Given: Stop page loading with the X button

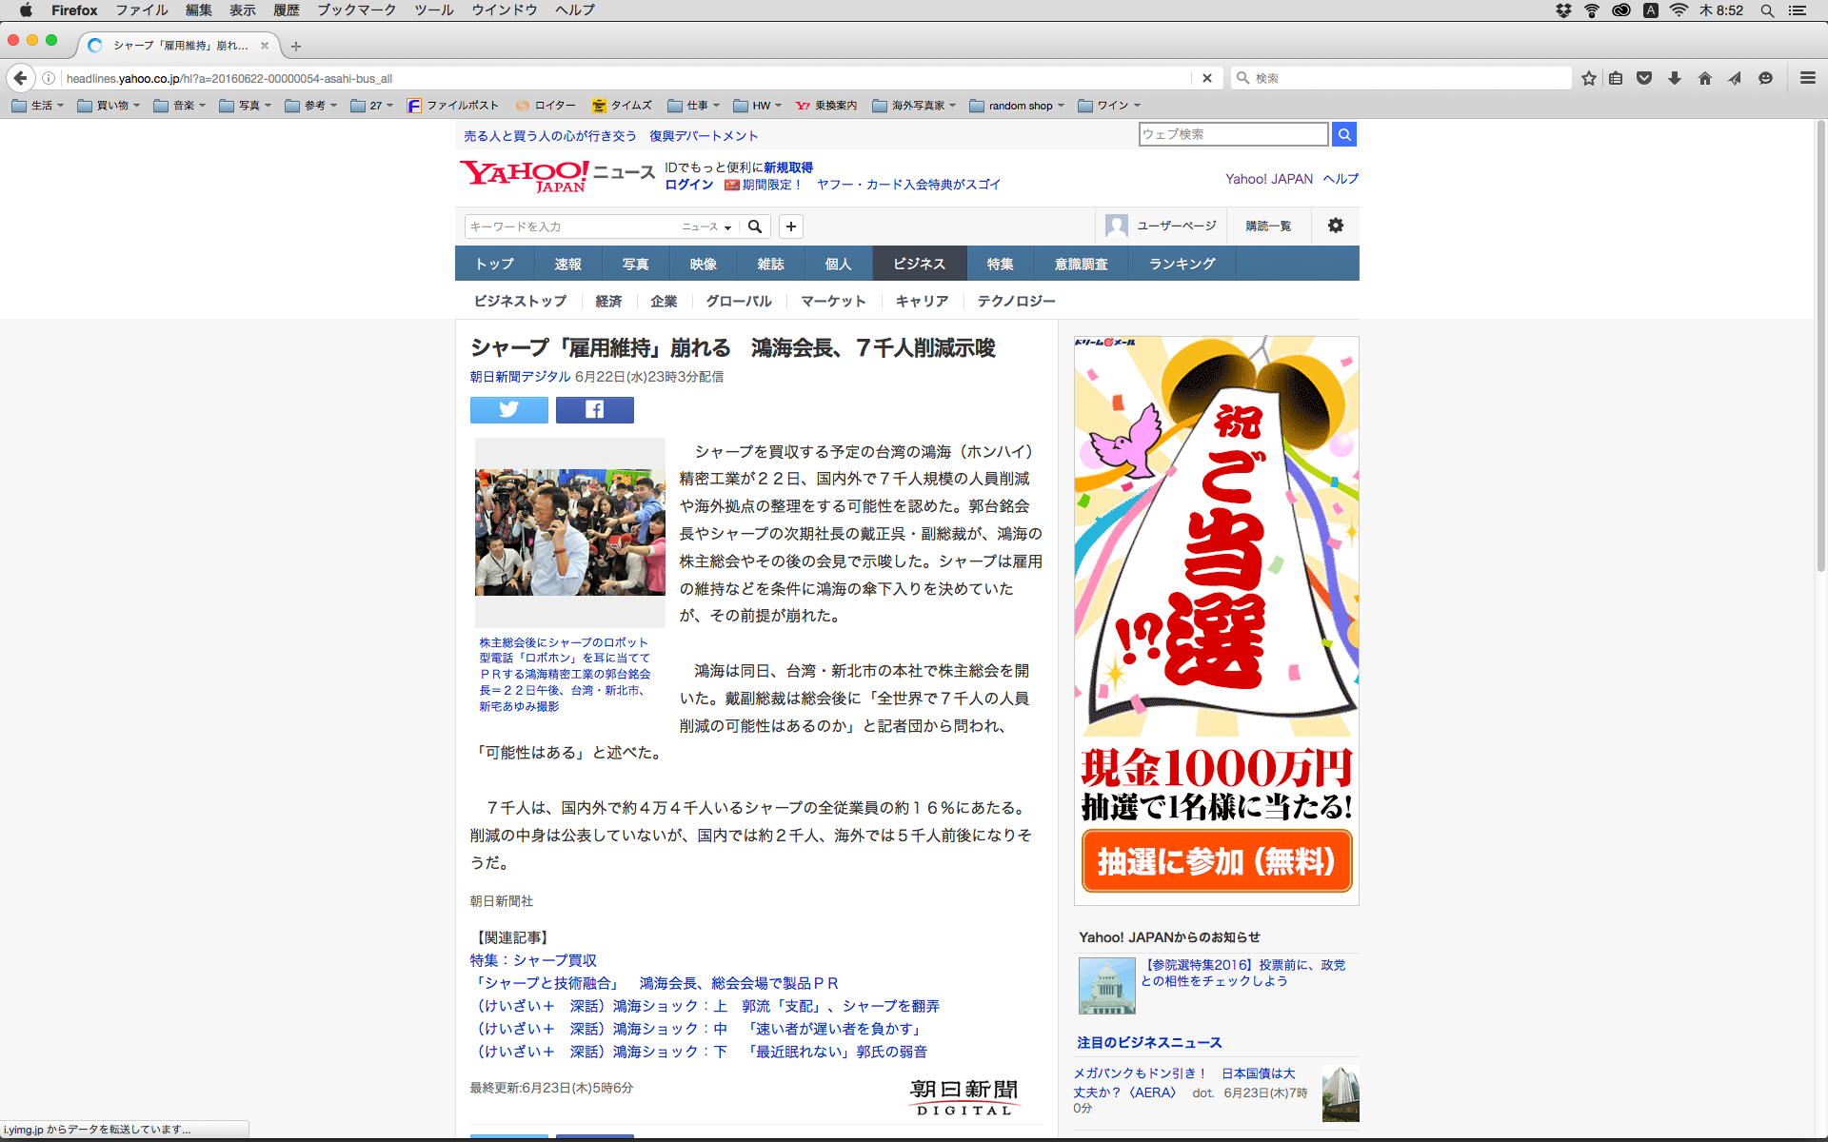Looking at the screenshot, I should (1206, 78).
